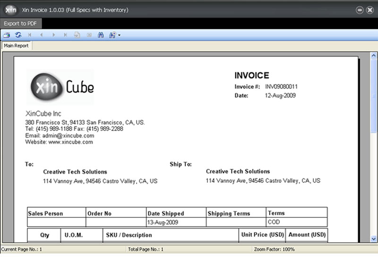Open the Go to Page tool

[77, 35]
